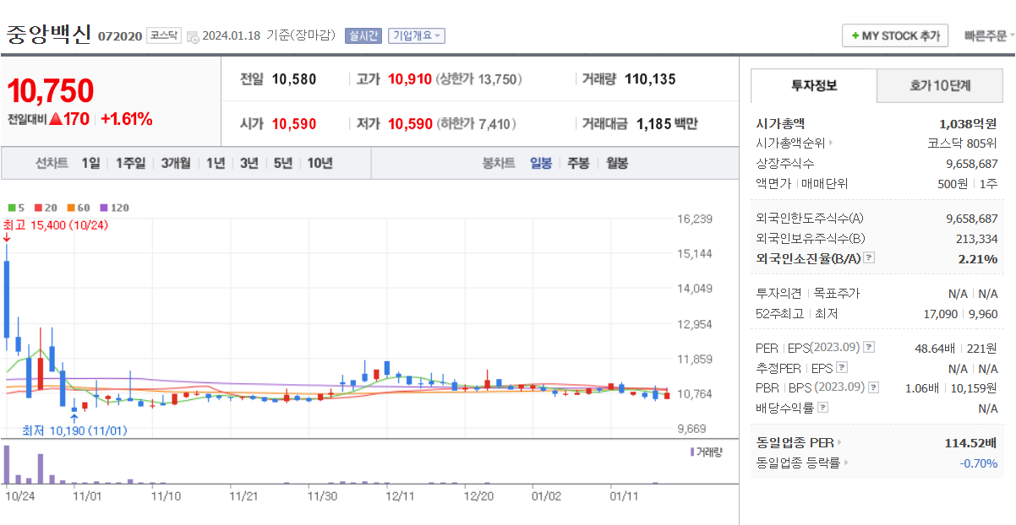Screen dimensions: 1016x525
Task: Click 상장주식수 value 9,658,687
Action: pos(971,164)
